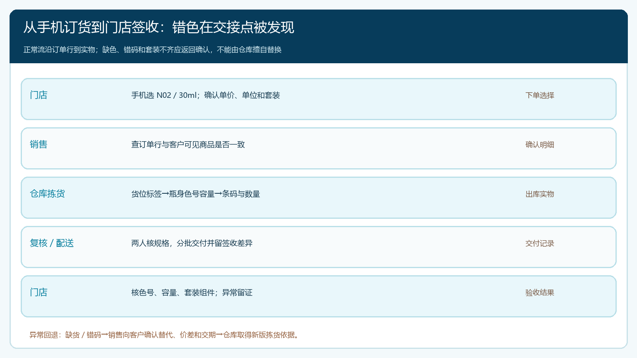The width and height of the screenshot is (637, 358).
Task: Click the 异常回退 footer note
Action: coord(165,335)
